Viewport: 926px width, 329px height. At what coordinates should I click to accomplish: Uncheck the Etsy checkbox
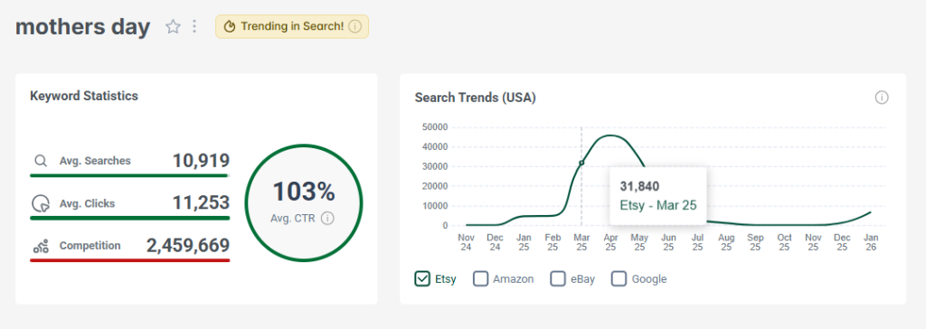point(421,278)
